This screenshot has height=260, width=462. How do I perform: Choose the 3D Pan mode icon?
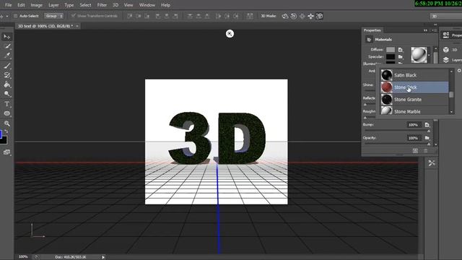click(x=302, y=16)
